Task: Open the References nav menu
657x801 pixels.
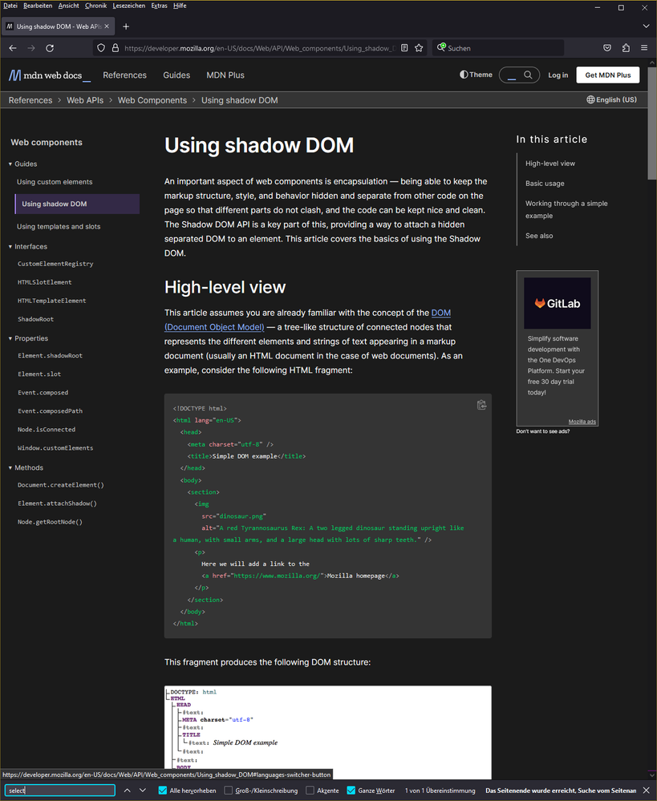Action: [125, 75]
